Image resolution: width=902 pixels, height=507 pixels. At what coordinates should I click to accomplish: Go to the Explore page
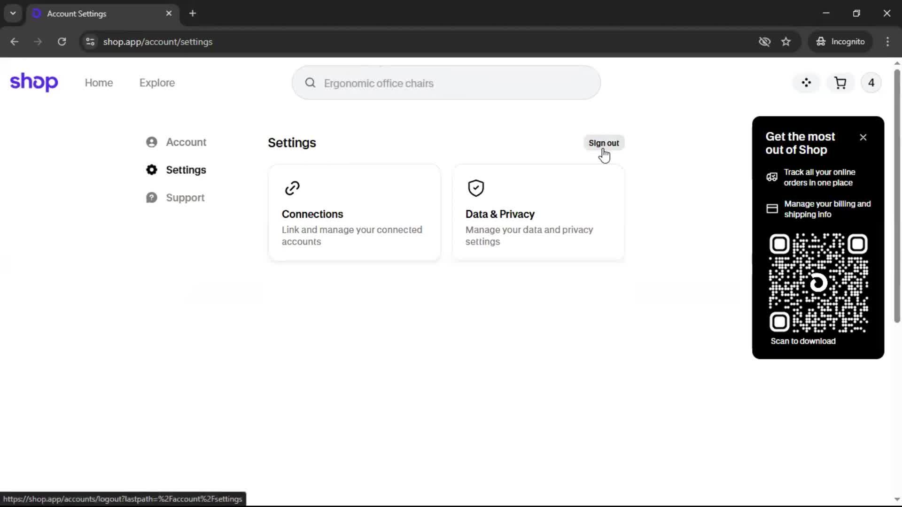(157, 83)
